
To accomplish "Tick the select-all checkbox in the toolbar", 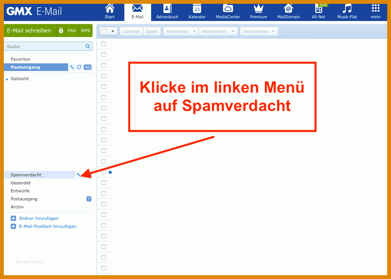I will [104, 31].
